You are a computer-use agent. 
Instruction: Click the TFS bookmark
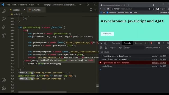coord(102,12)
